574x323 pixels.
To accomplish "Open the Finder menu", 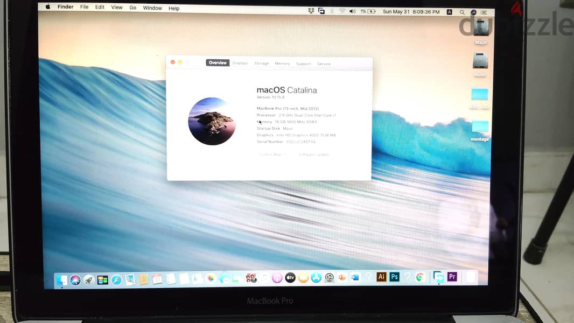I will pyautogui.click(x=66, y=6).
